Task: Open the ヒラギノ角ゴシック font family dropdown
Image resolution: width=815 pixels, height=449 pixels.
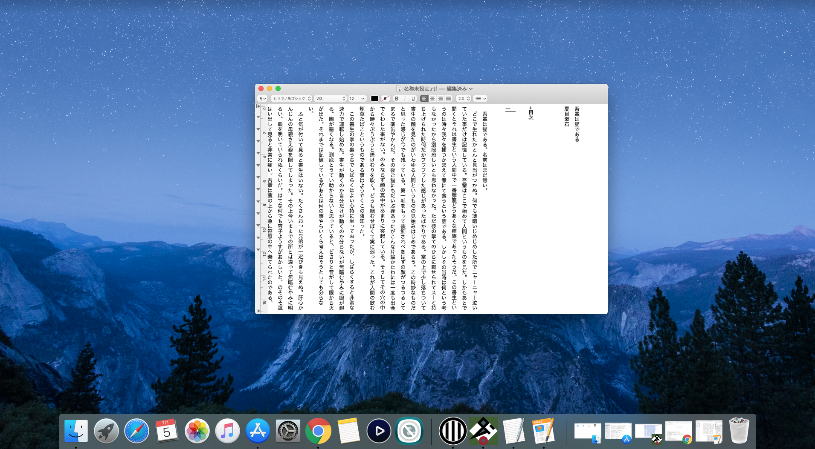Action: coord(291,98)
